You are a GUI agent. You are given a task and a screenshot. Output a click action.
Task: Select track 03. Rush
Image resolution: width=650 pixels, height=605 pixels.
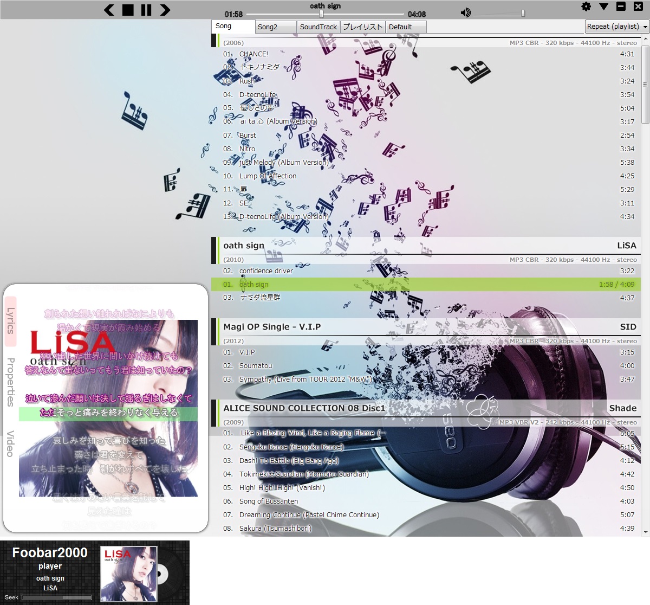point(426,81)
